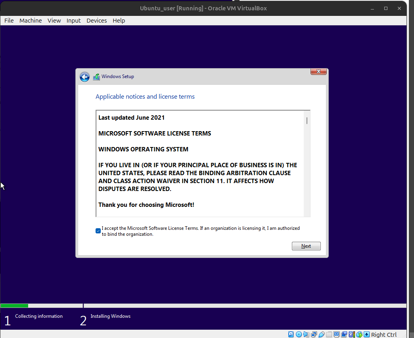The height and width of the screenshot is (338, 414).
Task: Click the Windows Setup title icon
Action: pyautogui.click(x=96, y=77)
